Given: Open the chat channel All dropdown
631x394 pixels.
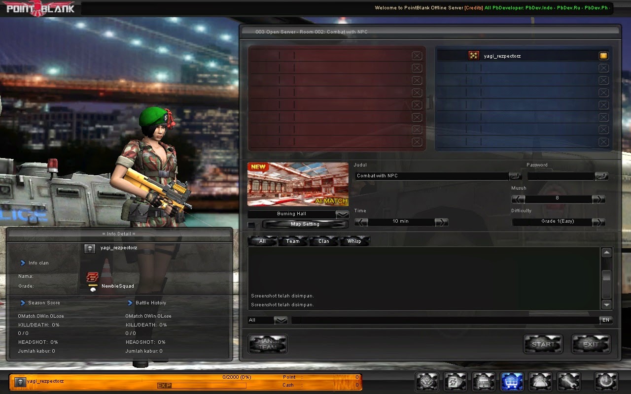Looking at the screenshot, I should (x=280, y=320).
